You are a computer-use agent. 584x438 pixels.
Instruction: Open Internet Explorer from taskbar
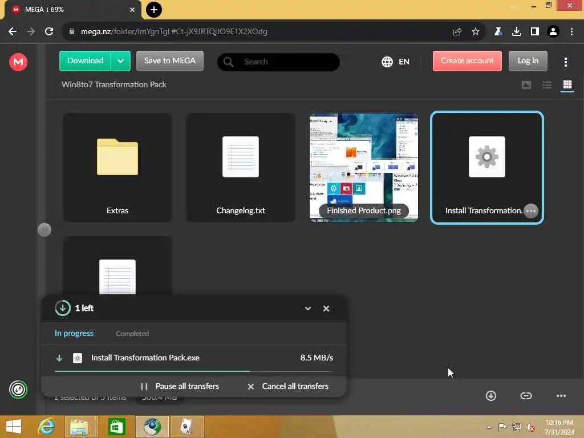coord(47,427)
